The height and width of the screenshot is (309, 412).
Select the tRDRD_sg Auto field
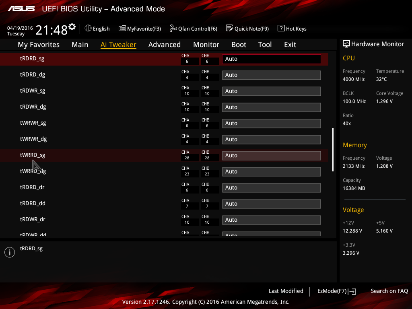[272, 59]
